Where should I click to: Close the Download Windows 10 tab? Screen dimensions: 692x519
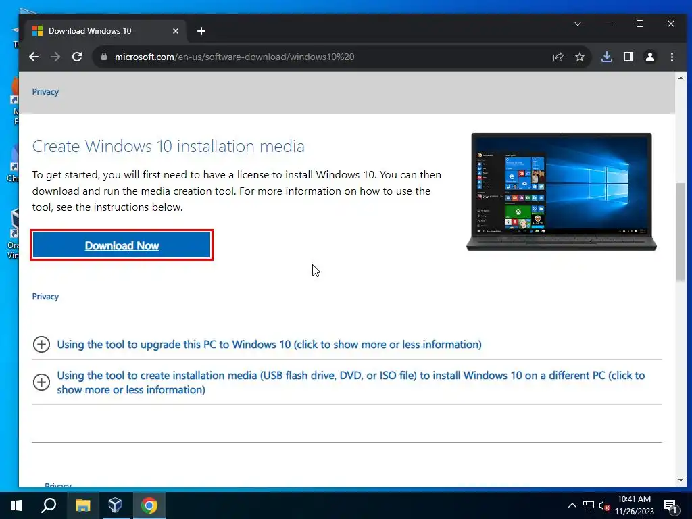coord(176,31)
